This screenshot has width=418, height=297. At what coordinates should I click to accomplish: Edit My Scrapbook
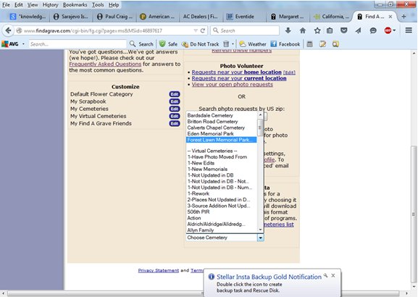pyautogui.click(x=175, y=101)
